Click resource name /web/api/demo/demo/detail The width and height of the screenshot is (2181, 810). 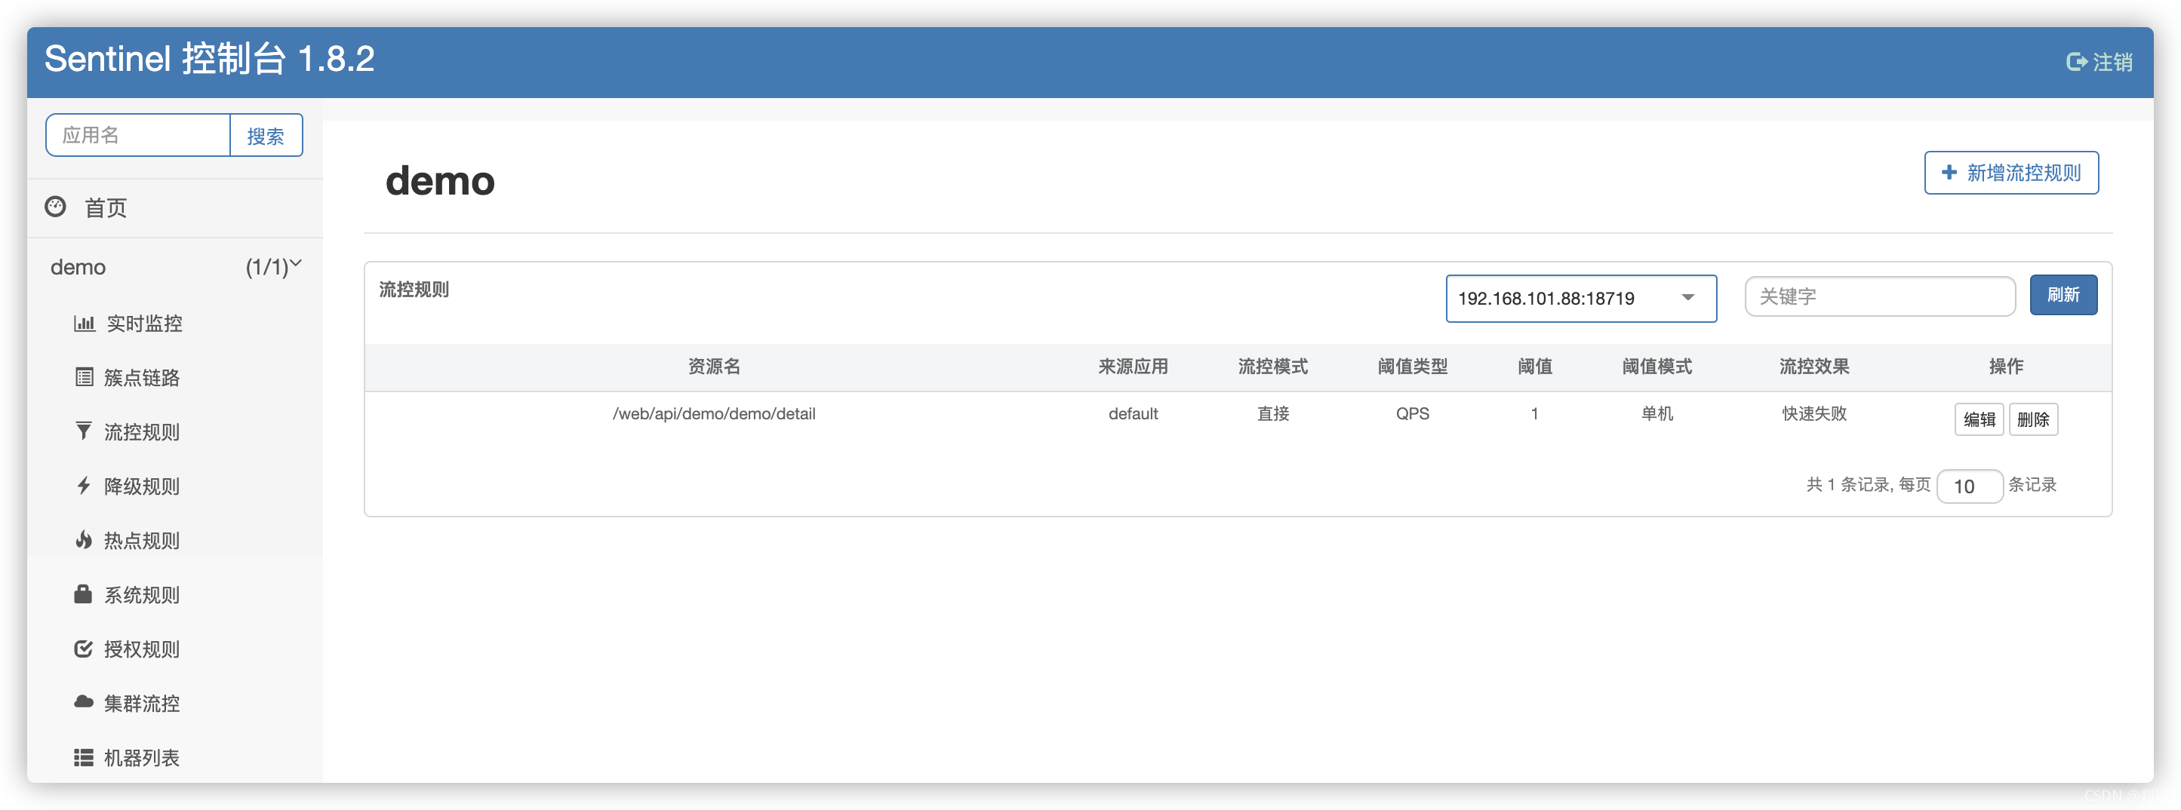tap(714, 414)
